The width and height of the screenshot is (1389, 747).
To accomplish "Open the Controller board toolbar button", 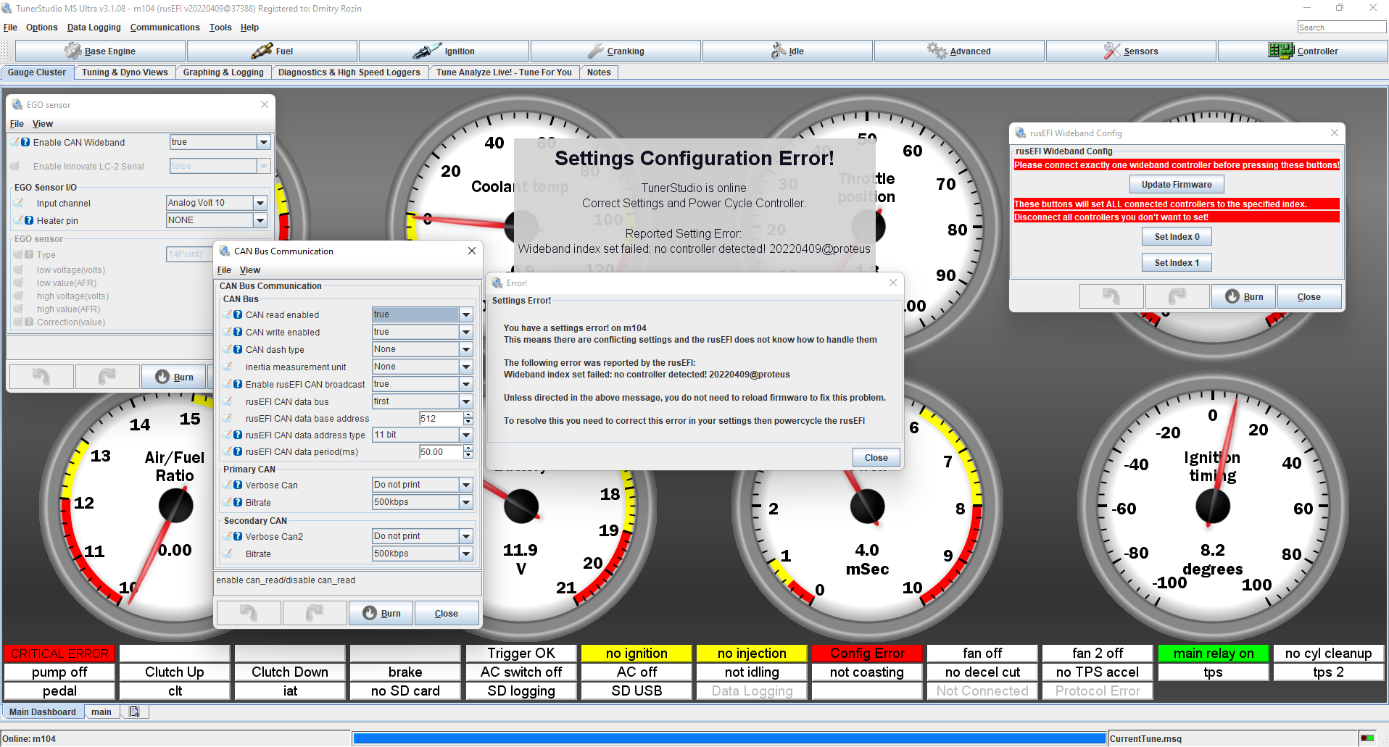I will [1303, 51].
